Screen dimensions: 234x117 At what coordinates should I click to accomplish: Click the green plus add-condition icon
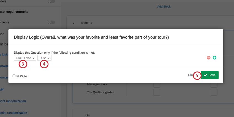[214, 58]
